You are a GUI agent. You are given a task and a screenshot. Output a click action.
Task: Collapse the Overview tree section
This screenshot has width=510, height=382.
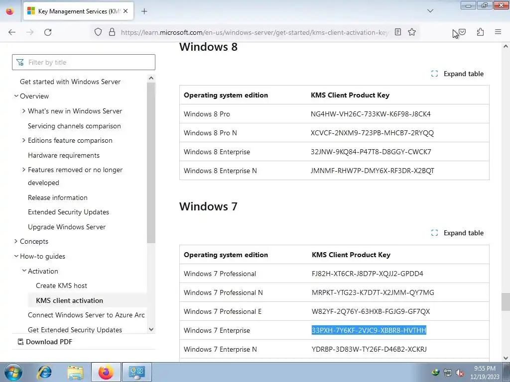tap(16, 96)
